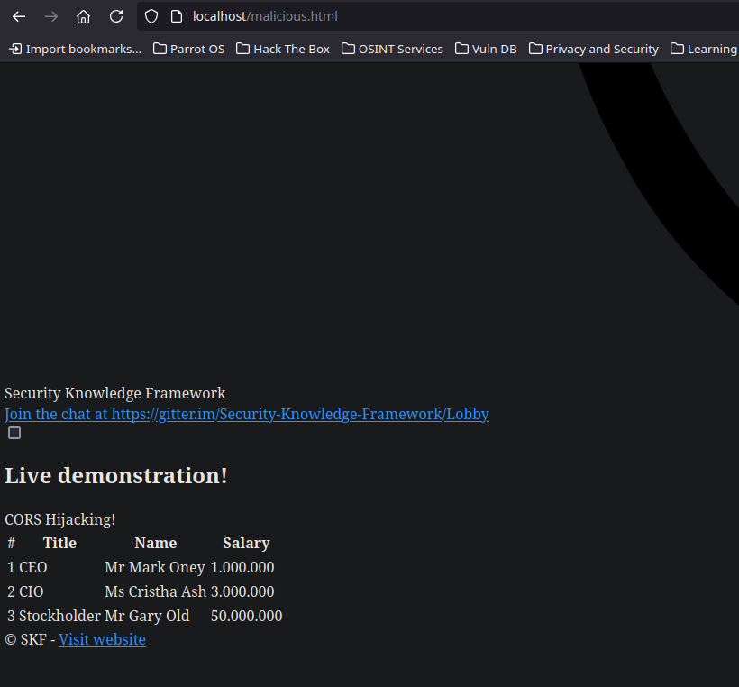This screenshot has height=687, width=739.
Task: Click the browser back arrow
Action: coord(19,16)
